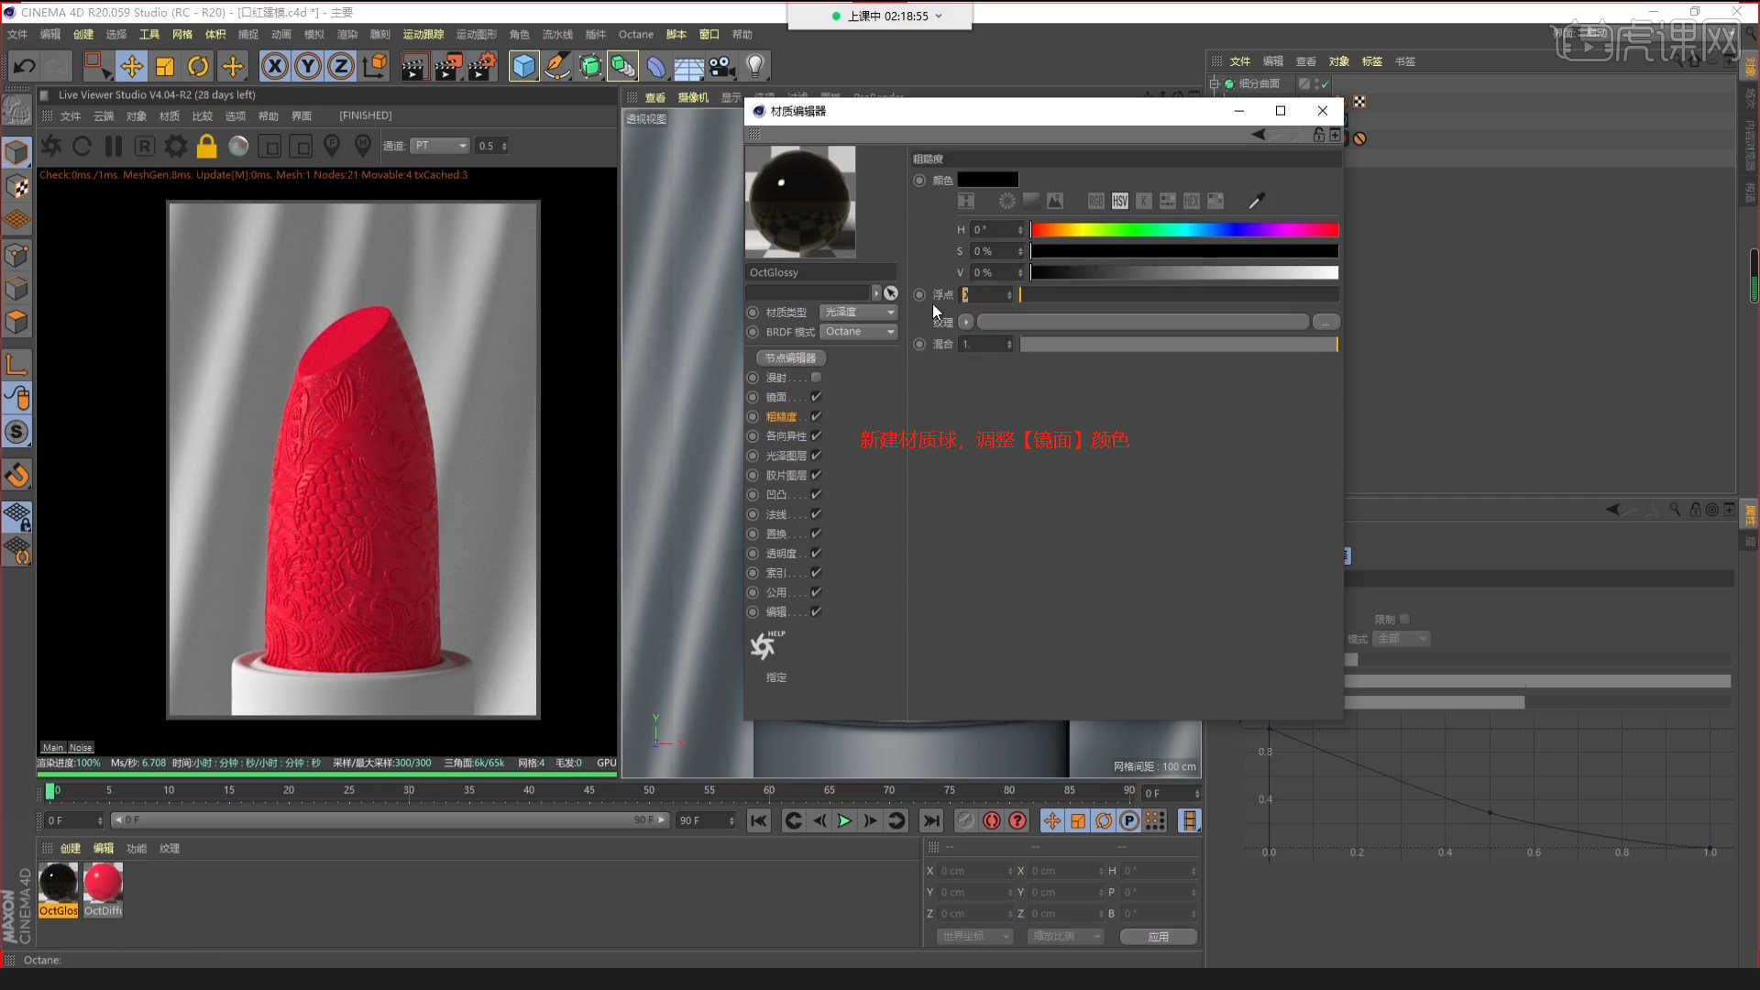This screenshot has height=990, width=1760.
Task: Open the 材质类型 dropdown
Action: pyautogui.click(x=858, y=313)
